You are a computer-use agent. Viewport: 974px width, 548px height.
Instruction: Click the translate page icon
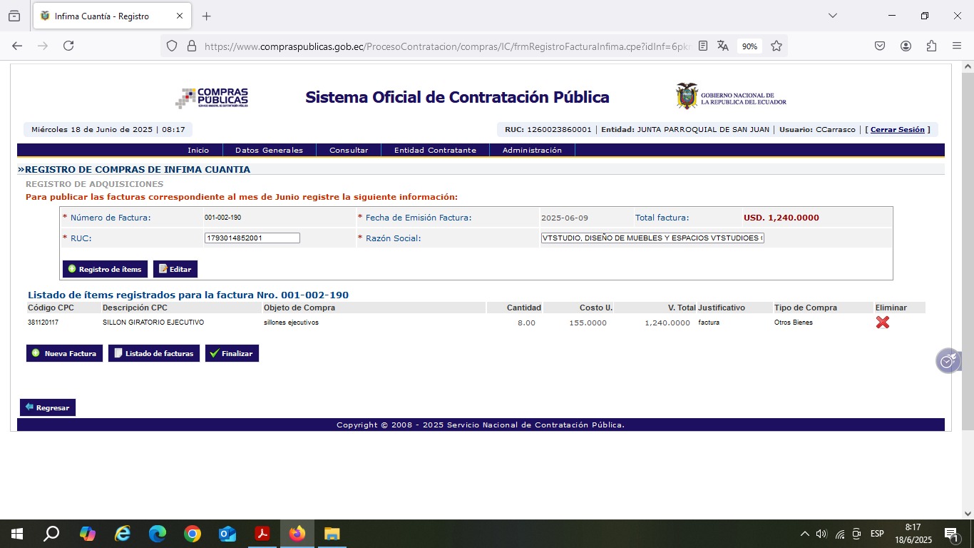point(723,46)
